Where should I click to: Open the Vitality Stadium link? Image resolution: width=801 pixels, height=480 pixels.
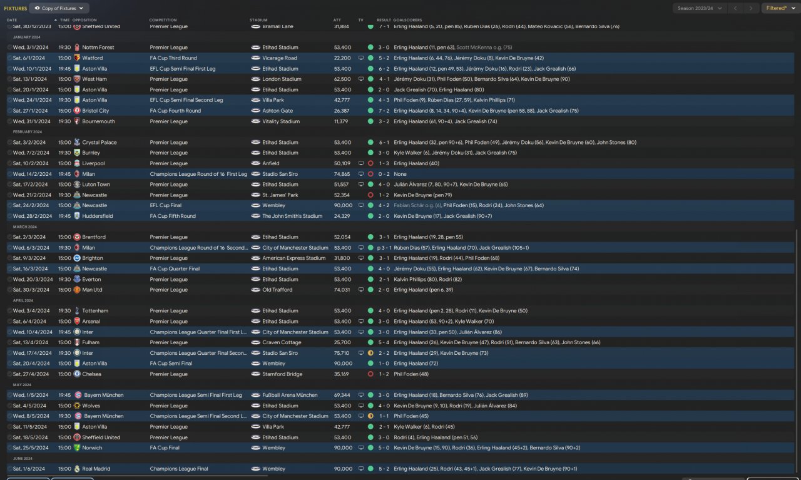click(x=281, y=121)
